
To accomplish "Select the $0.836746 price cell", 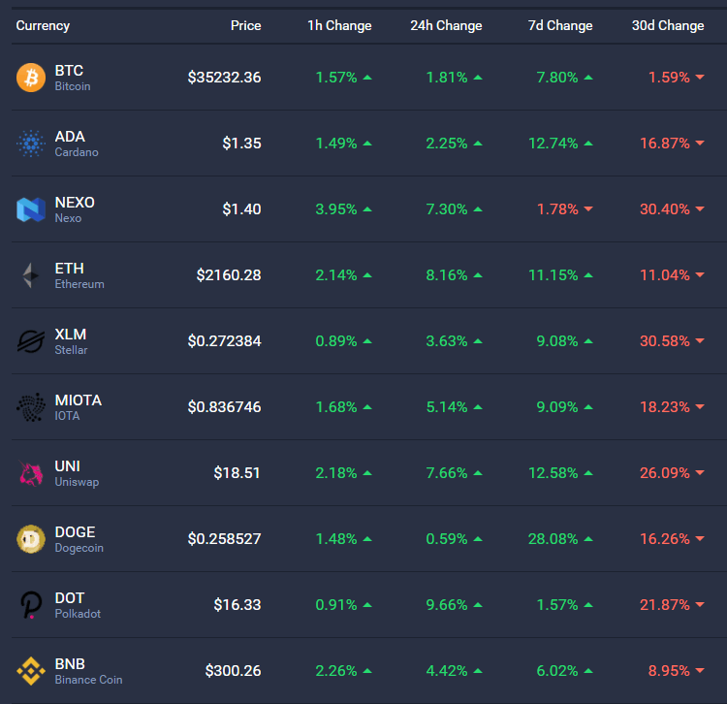I will tap(225, 407).
